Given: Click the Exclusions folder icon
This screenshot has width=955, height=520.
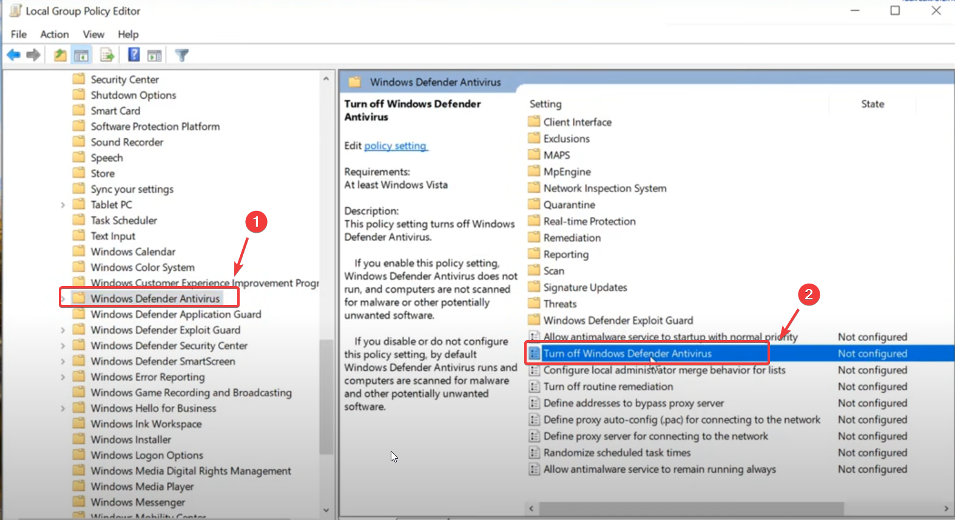Looking at the screenshot, I should [534, 138].
